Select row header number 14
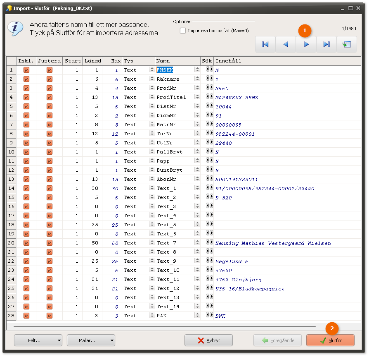 [11, 188]
